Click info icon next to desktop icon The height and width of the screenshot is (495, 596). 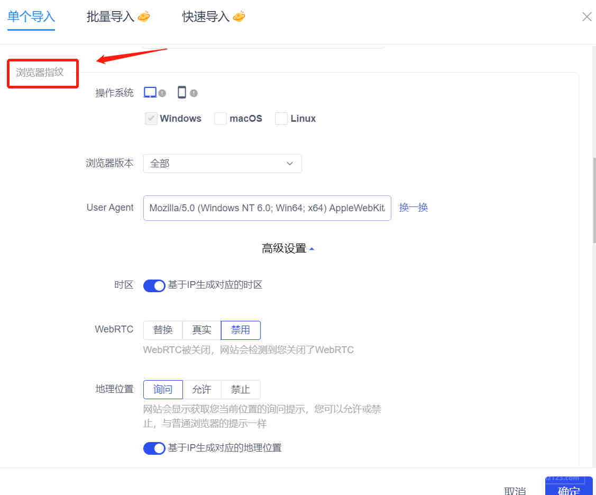pos(162,93)
